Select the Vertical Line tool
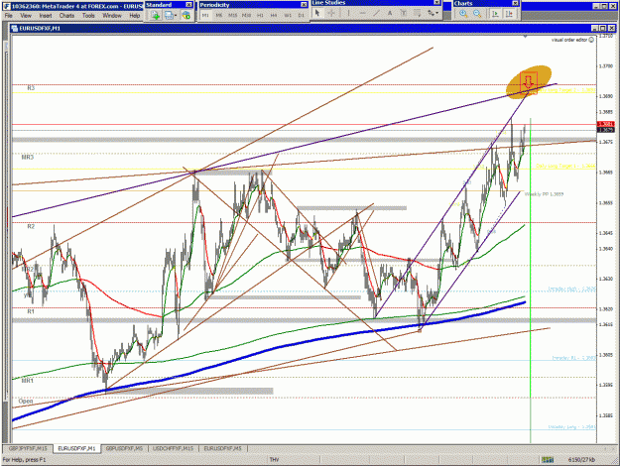 click(348, 13)
